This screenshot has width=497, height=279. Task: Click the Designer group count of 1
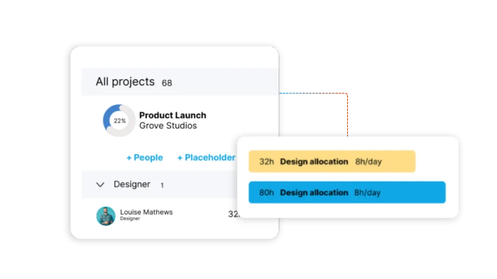tap(162, 185)
